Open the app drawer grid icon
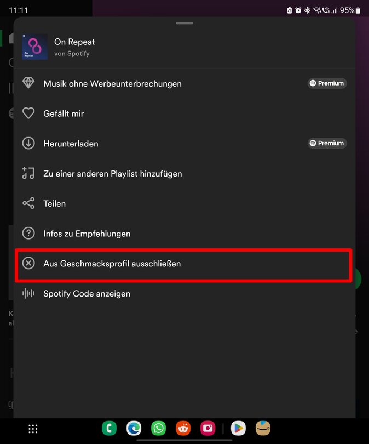The height and width of the screenshot is (444, 369). coord(33,429)
